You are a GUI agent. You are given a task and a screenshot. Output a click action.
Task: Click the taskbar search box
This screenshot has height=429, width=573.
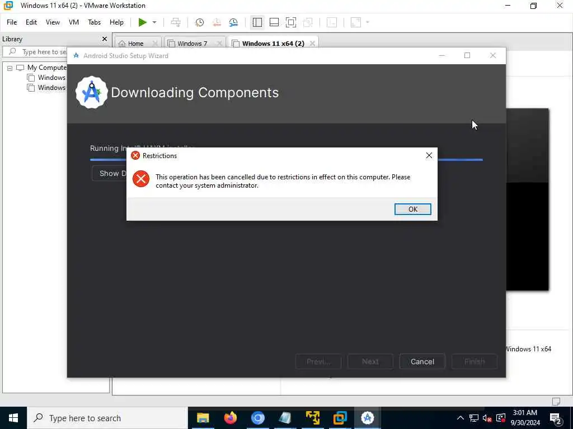point(107,418)
